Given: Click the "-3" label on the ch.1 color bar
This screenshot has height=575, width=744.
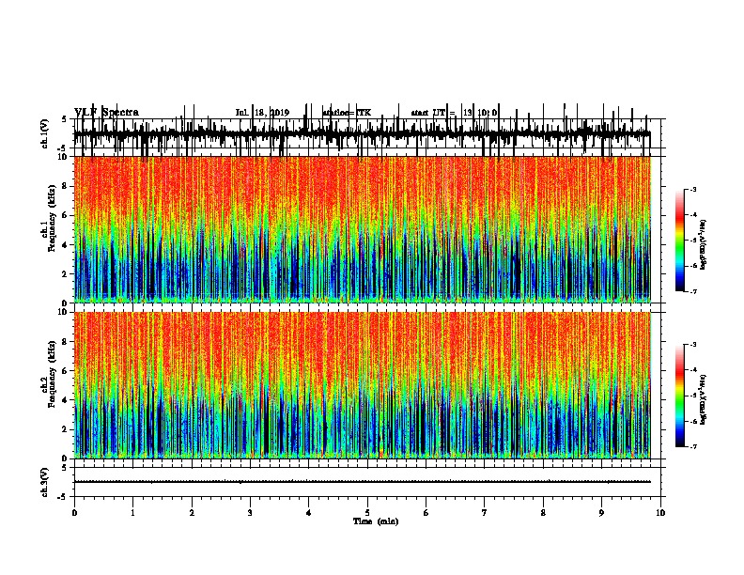Looking at the screenshot, I should coord(693,189).
